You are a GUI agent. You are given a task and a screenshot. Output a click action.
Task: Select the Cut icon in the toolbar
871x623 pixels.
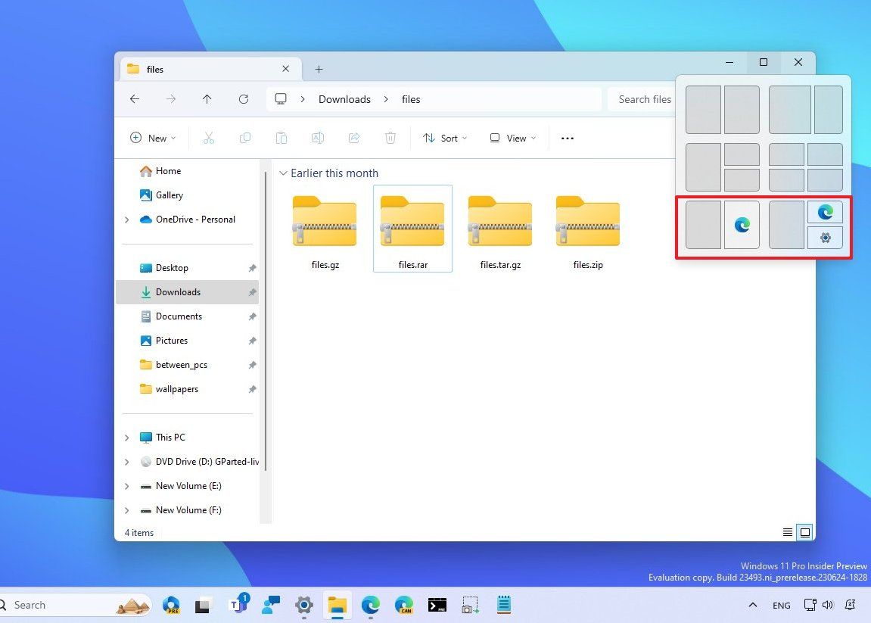pyautogui.click(x=209, y=138)
